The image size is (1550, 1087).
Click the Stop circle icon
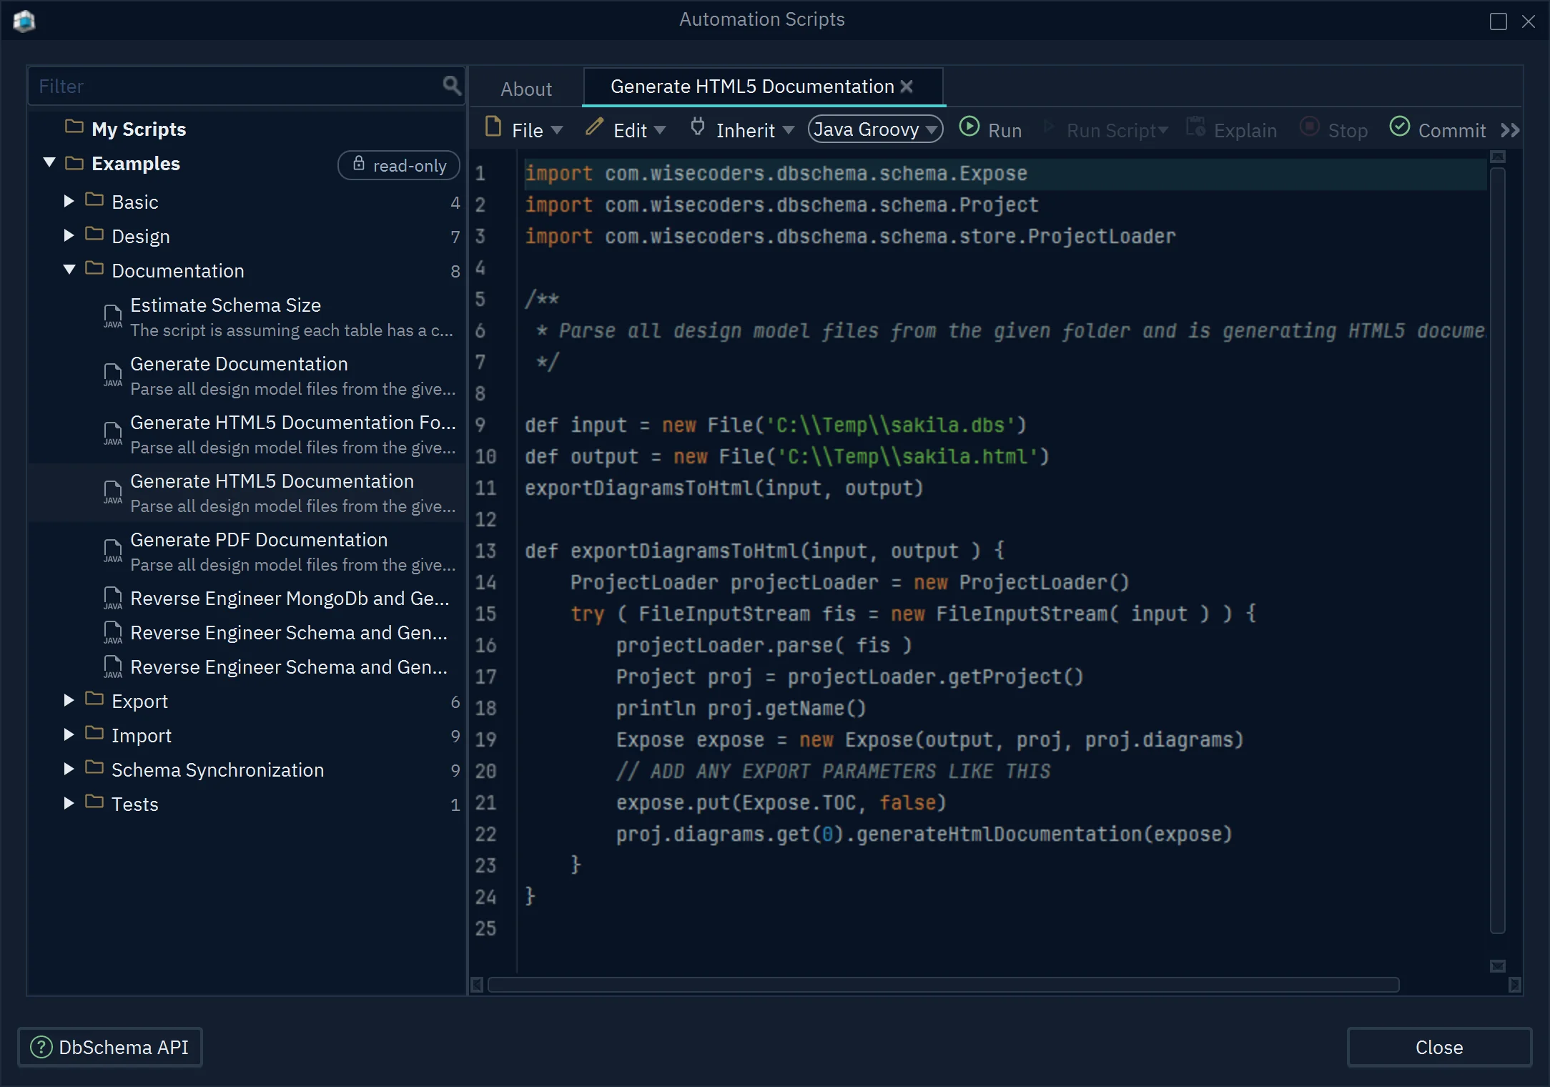[1309, 127]
